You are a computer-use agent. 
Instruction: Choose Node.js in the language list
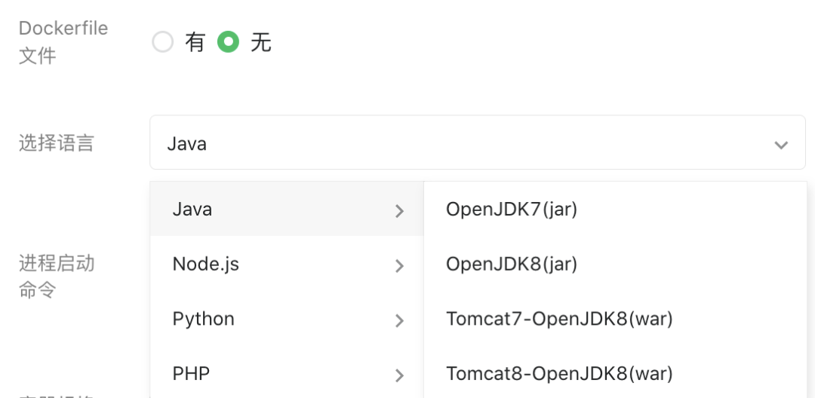(x=205, y=264)
